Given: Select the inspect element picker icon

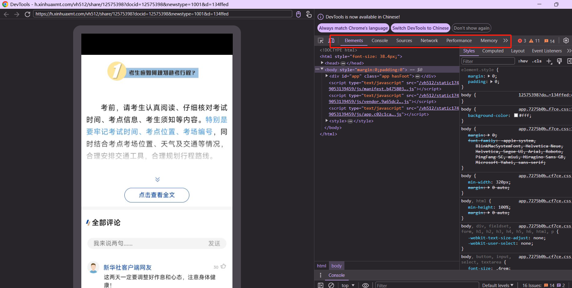Looking at the screenshot, I should (x=320, y=40).
